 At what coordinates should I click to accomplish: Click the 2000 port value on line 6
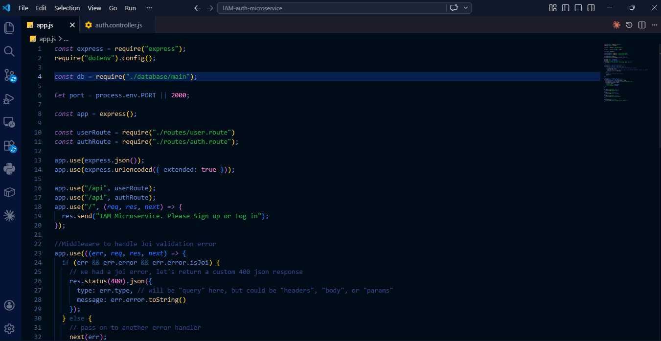[179, 95]
